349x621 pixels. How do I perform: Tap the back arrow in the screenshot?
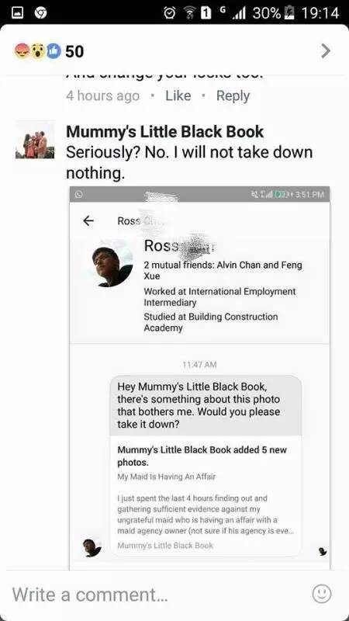(88, 220)
